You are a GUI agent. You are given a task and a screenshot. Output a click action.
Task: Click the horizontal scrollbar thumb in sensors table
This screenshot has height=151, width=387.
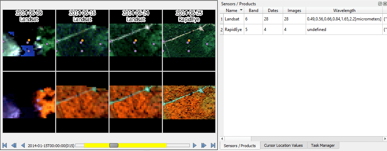point(238,139)
